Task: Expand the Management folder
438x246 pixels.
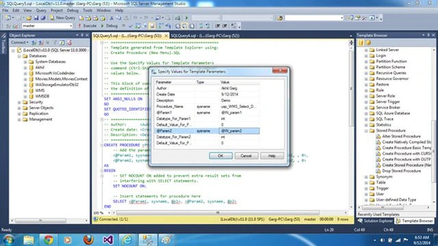Action: point(19,120)
